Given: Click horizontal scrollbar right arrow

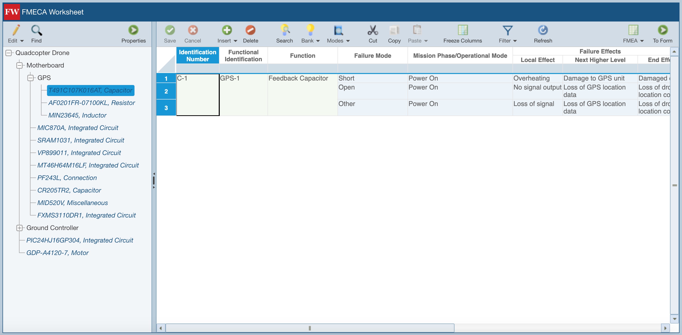Looking at the screenshot, I should [x=665, y=328].
